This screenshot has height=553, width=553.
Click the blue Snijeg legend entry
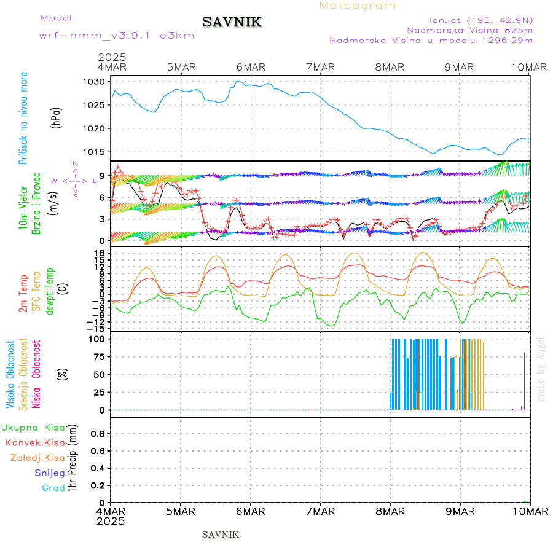(50, 473)
